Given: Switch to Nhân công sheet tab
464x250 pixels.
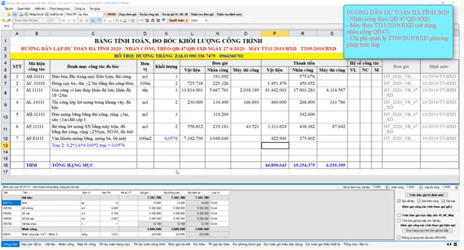Looking at the screenshot, I should point(66,244).
